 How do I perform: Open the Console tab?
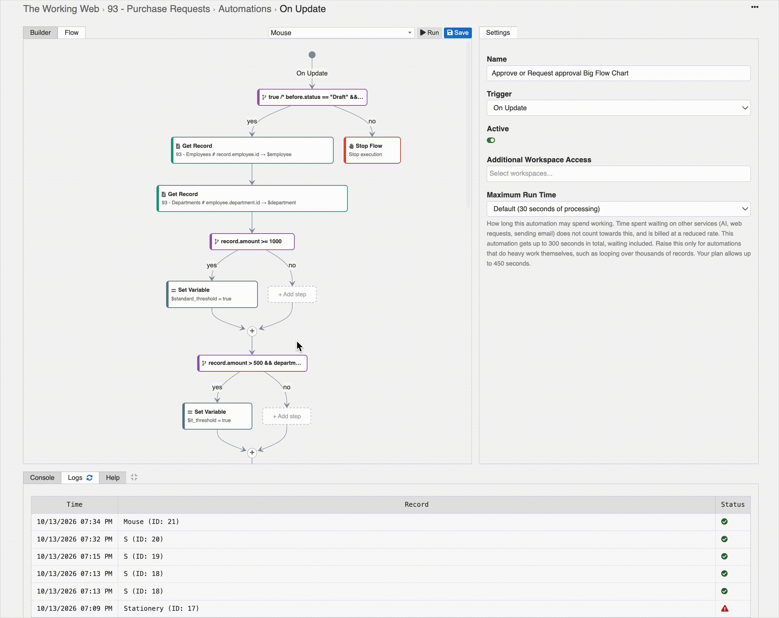point(42,477)
